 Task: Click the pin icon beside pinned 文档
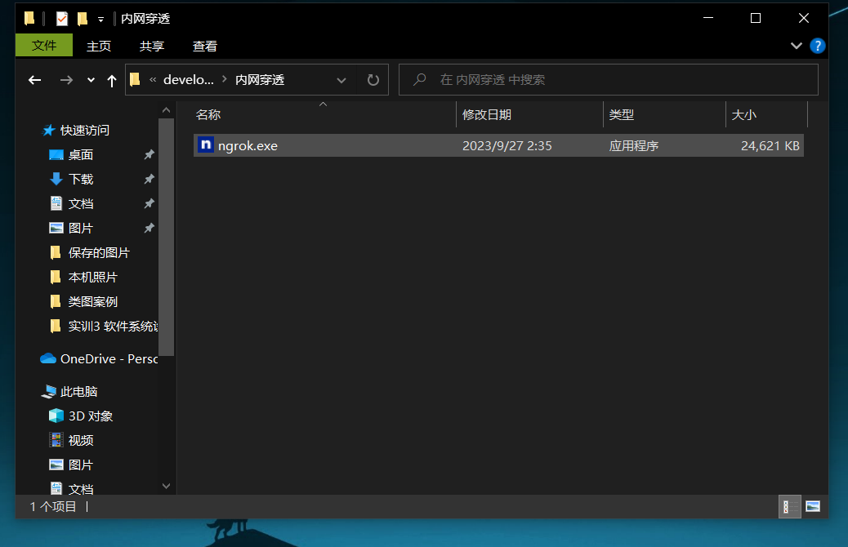150,203
